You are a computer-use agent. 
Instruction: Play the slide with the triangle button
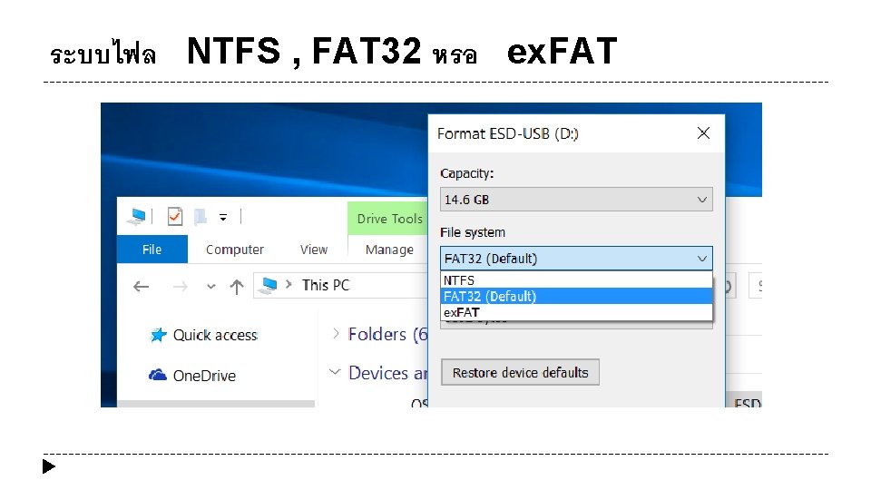(49, 467)
